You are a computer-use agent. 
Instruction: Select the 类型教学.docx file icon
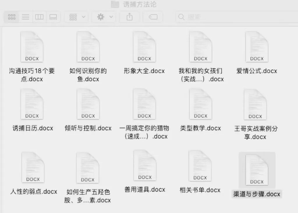pyautogui.click(x=201, y=104)
